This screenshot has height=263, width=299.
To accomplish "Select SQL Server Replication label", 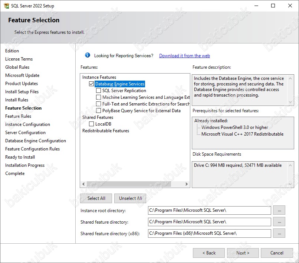I will 124,91.
